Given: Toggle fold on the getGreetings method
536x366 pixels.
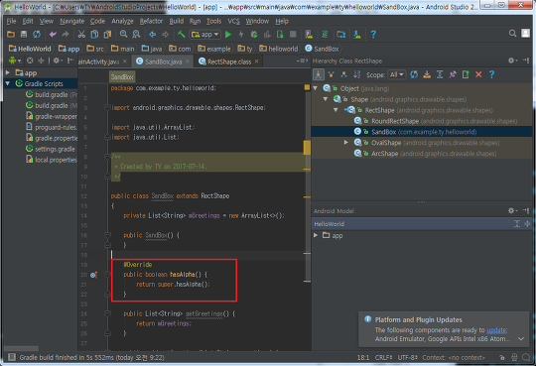Looking at the screenshot, I should point(107,313).
